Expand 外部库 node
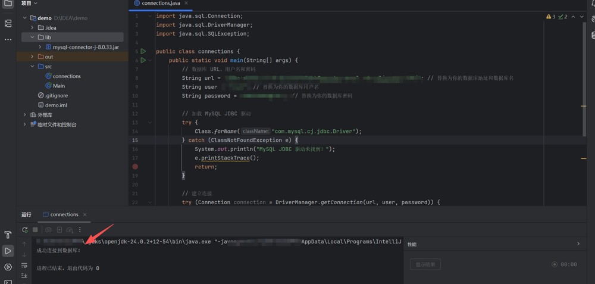The height and width of the screenshot is (284, 595). point(24,115)
